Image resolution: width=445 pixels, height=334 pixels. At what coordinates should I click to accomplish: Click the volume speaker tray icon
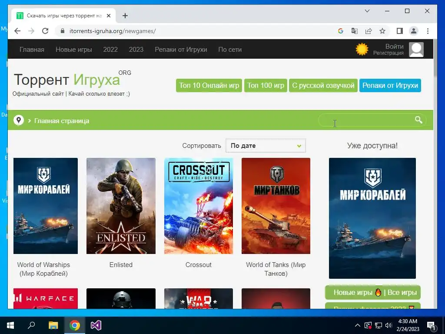coord(389,325)
